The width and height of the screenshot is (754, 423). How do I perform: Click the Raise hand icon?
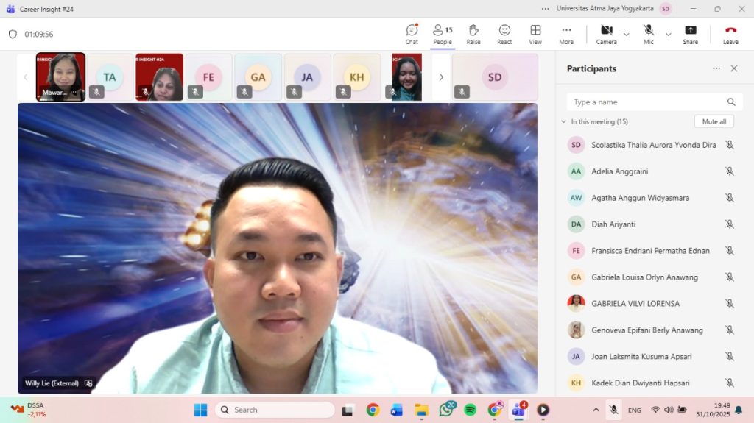point(473,34)
